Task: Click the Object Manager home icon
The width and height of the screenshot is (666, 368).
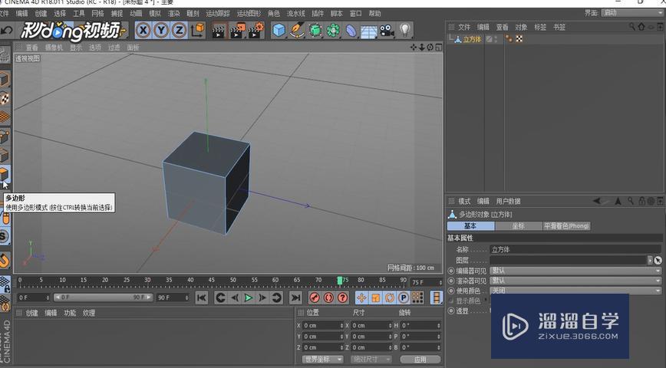Action: (x=641, y=27)
